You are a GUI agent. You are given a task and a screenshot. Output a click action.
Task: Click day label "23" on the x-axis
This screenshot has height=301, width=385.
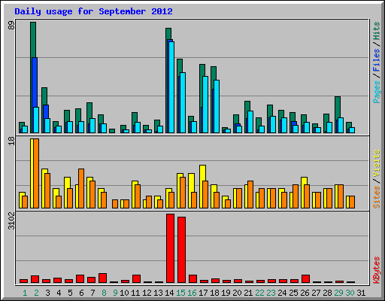pyautogui.click(x=271, y=293)
